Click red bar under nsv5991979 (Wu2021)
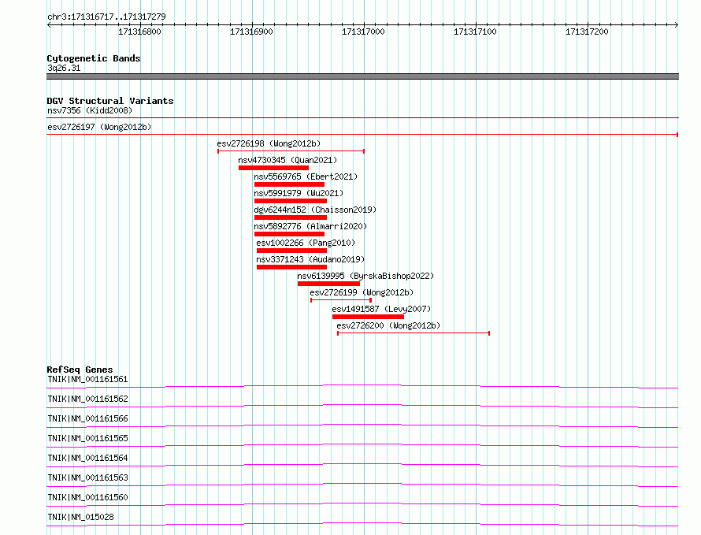701x535 pixels. coord(291,201)
